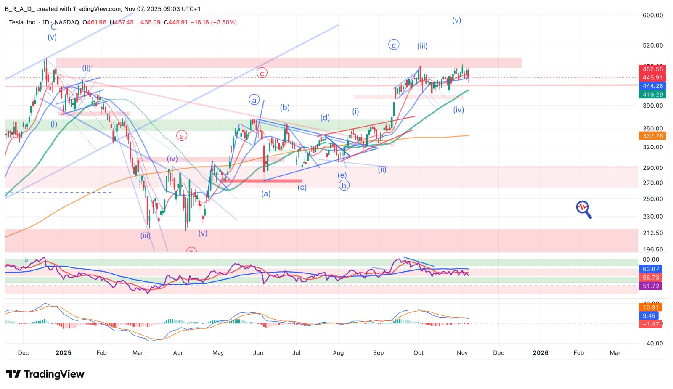
Task: Click the Tesla, Inc. symbol title
Action: click(23, 22)
